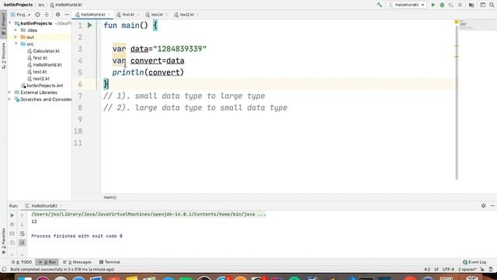Image resolution: width=497 pixels, height=280 pixels.
Task: Click the toolbar window-layout icon beside search
Action: coord(482,5)
